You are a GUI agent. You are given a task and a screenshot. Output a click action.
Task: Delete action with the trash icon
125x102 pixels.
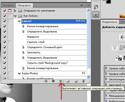[x=83, y=81]
